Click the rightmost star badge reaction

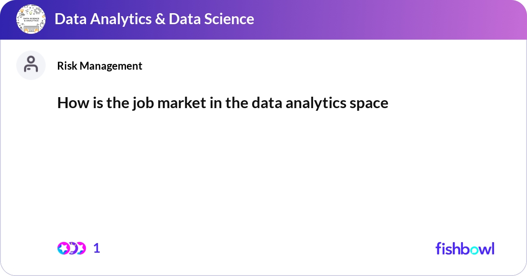pos(81,248)
